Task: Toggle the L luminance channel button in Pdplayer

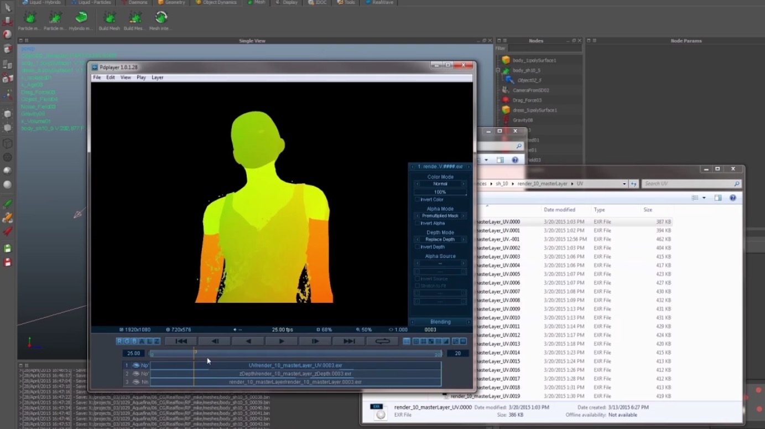Action: 149,342
